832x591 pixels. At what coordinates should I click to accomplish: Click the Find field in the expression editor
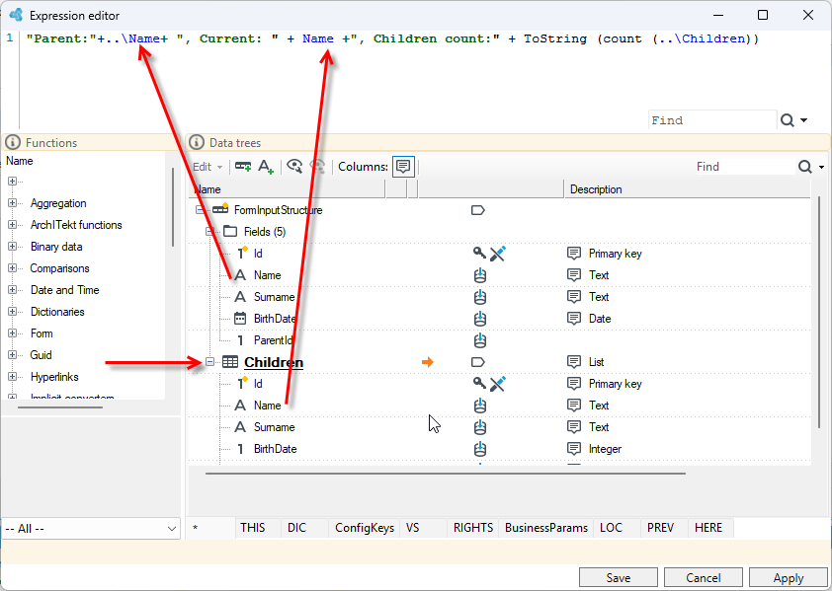coord(712,120)
